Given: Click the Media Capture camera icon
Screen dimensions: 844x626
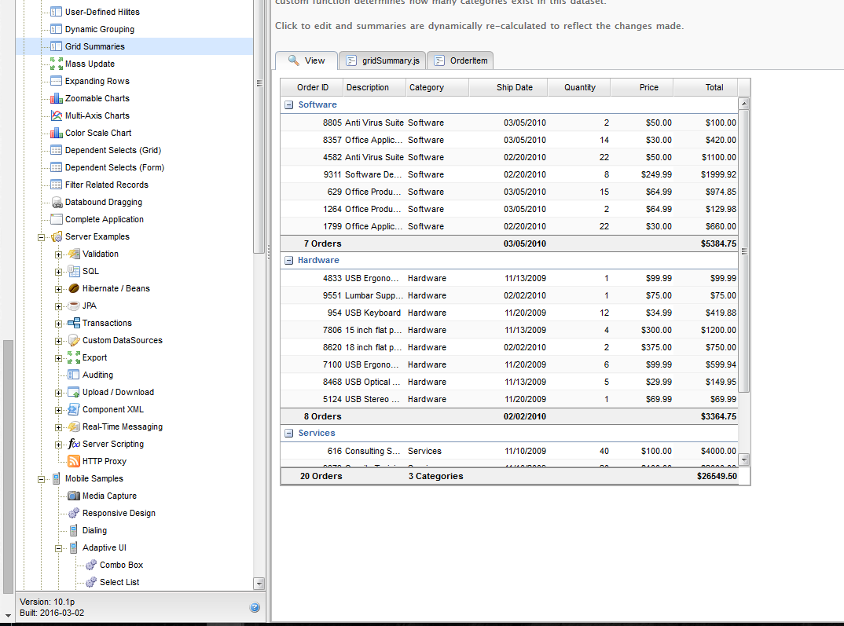Looking at the screenshot, I should point(74,496).
